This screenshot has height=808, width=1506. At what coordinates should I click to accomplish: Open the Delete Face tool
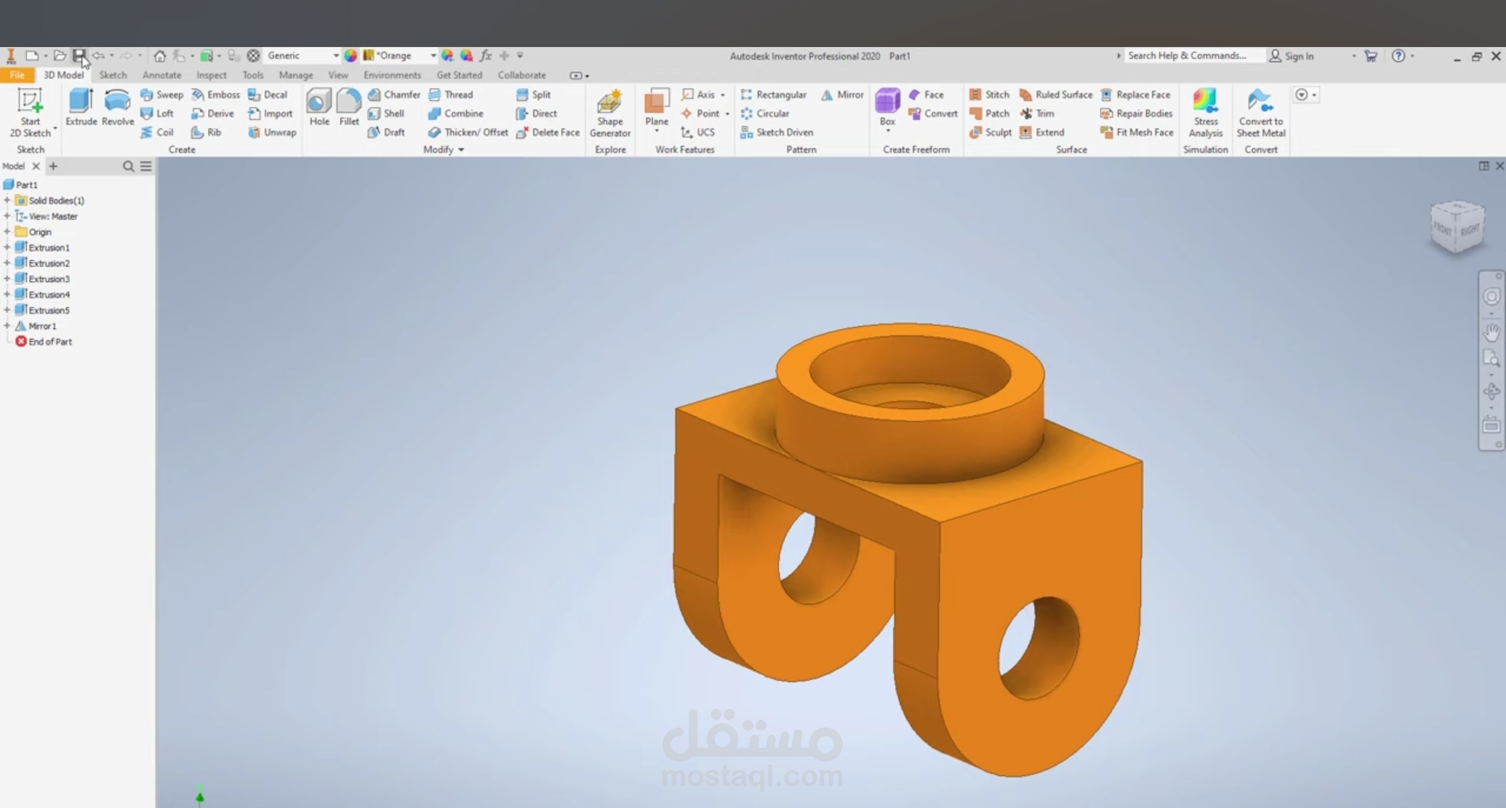tap(548, 132)
